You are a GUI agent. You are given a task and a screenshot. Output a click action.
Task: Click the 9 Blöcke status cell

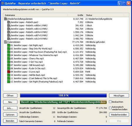(89, 39)
